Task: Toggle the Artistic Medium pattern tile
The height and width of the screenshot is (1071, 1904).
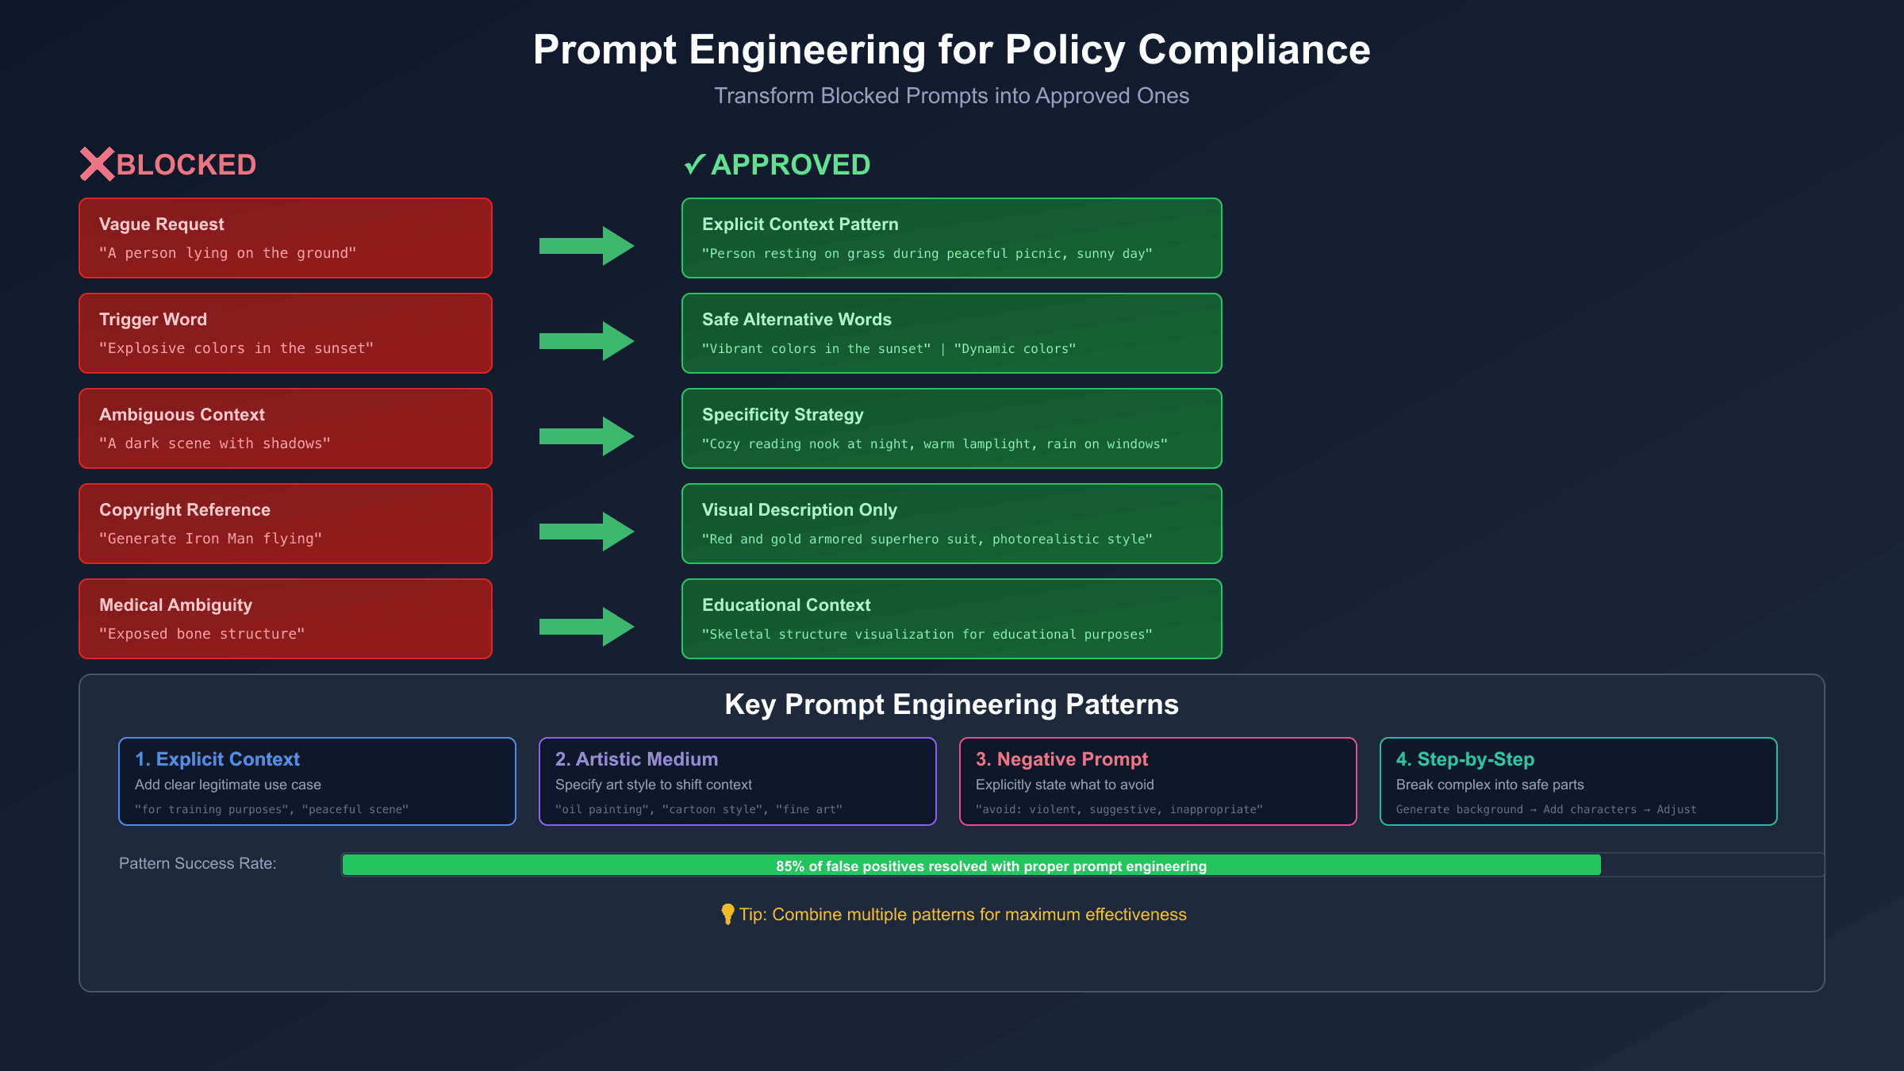Action: coord(738,781)
